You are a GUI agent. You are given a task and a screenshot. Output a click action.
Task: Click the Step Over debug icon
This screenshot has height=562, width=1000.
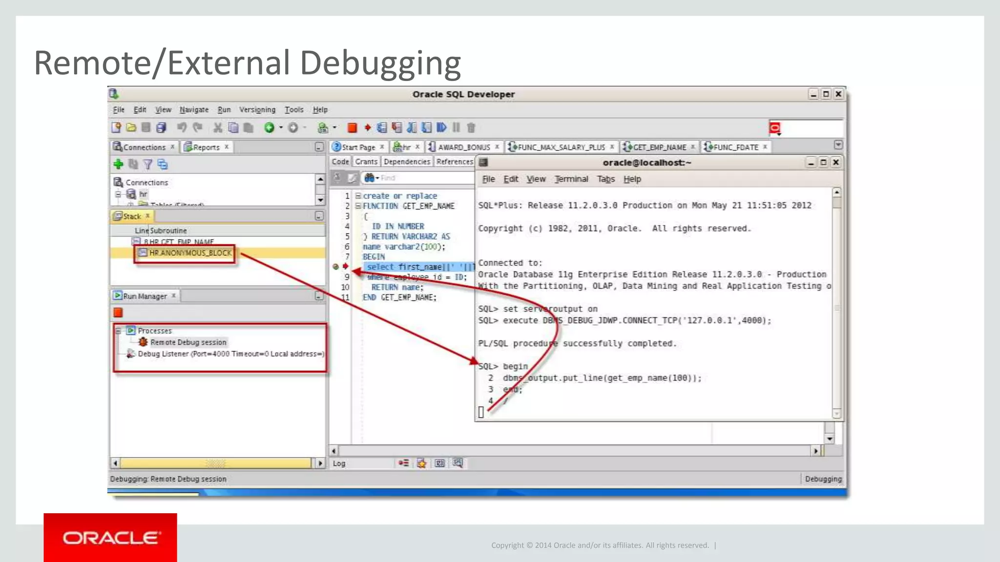382,128
